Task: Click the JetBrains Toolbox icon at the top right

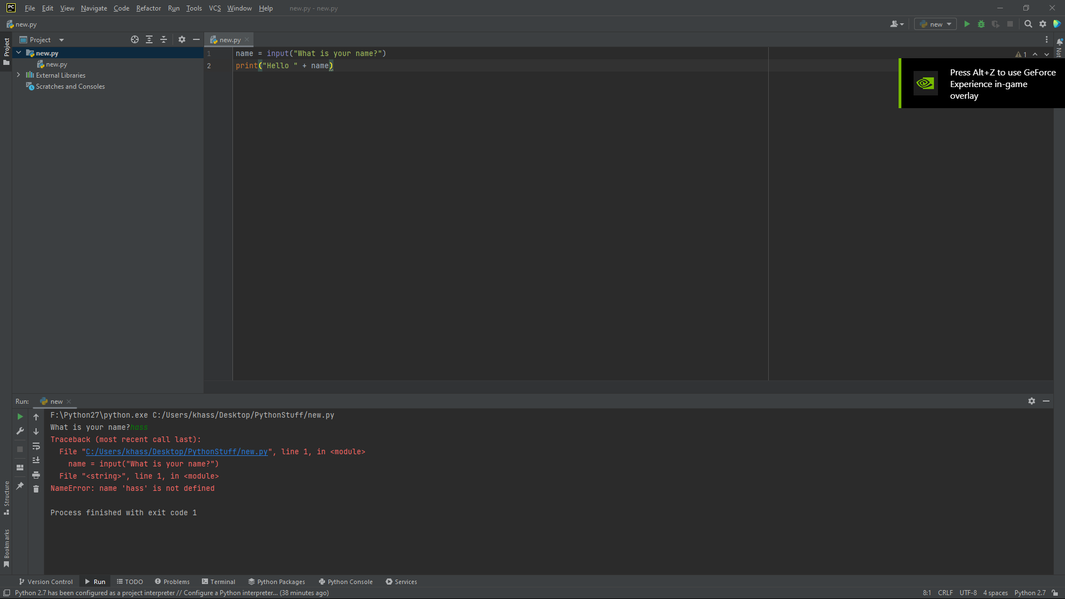Action: coord(1057,24)
